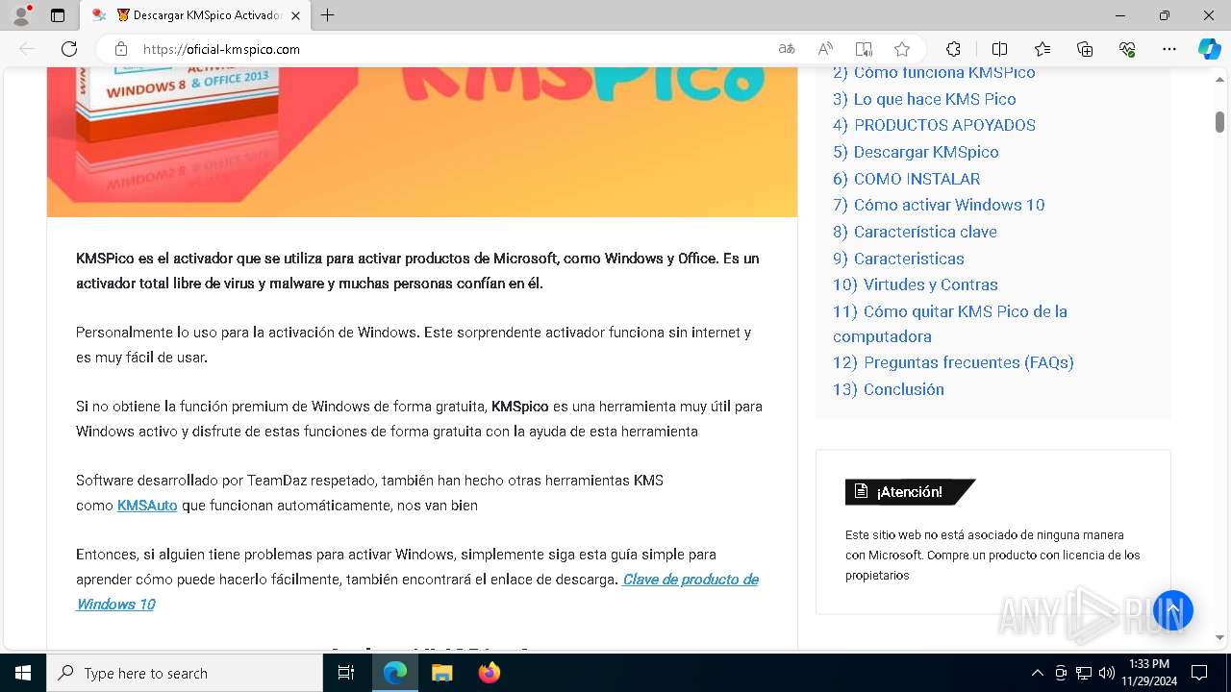Toggle split screen view
Screen dimensions: 1231x692
pyautogui.click(x=999, y=49)
